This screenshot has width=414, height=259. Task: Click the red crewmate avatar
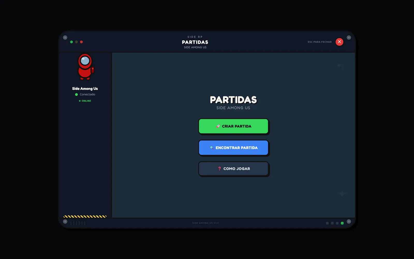(86, 67)
